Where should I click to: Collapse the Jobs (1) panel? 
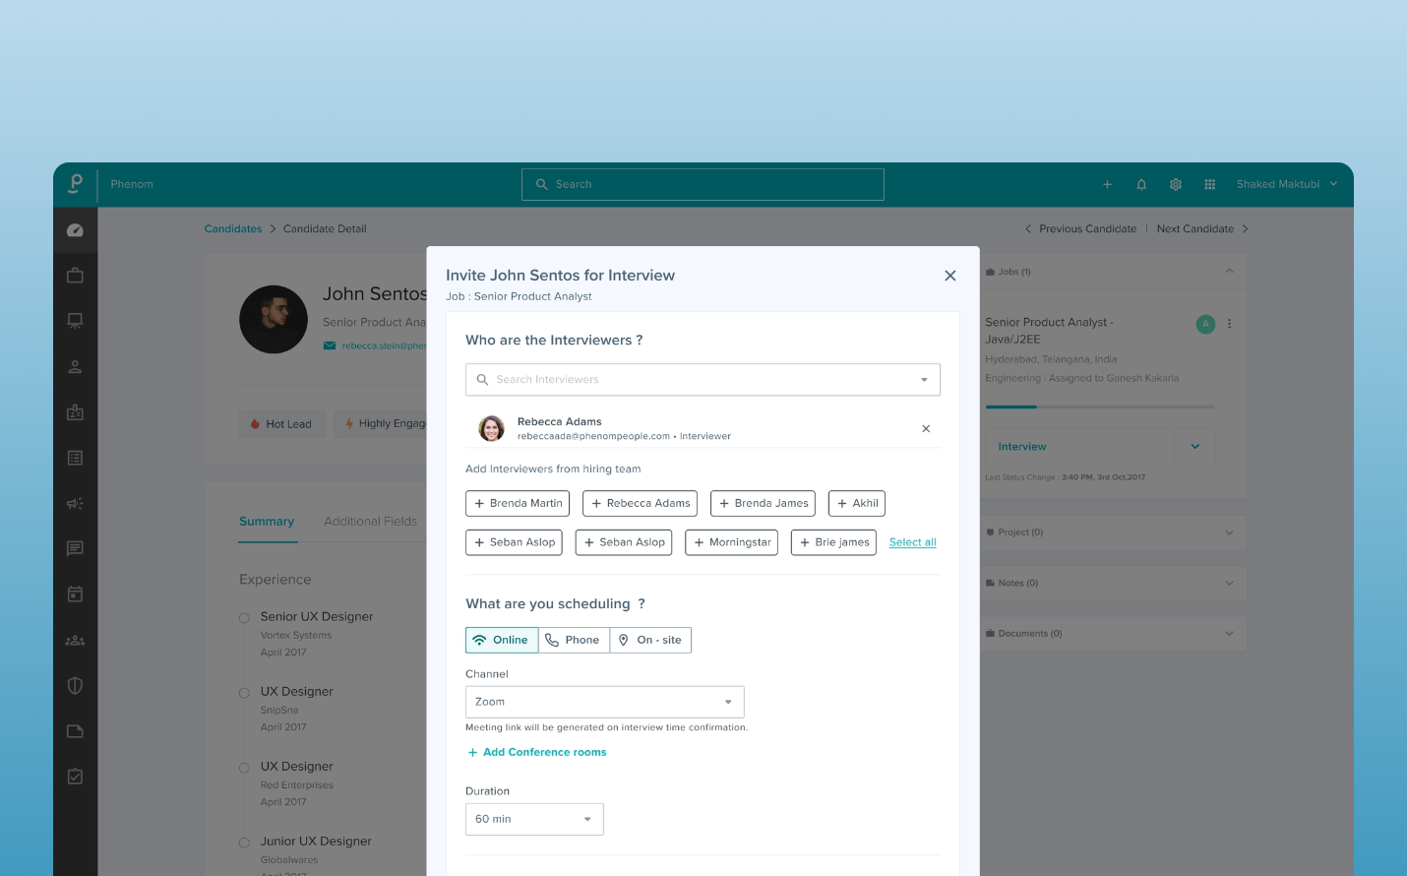(x=1229, y=272)
